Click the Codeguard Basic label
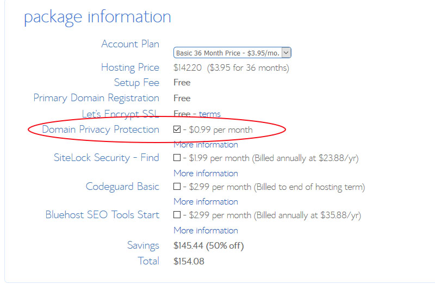Image resolution: width=435 pixels, height=290 pixels. (x=122, y=187)
